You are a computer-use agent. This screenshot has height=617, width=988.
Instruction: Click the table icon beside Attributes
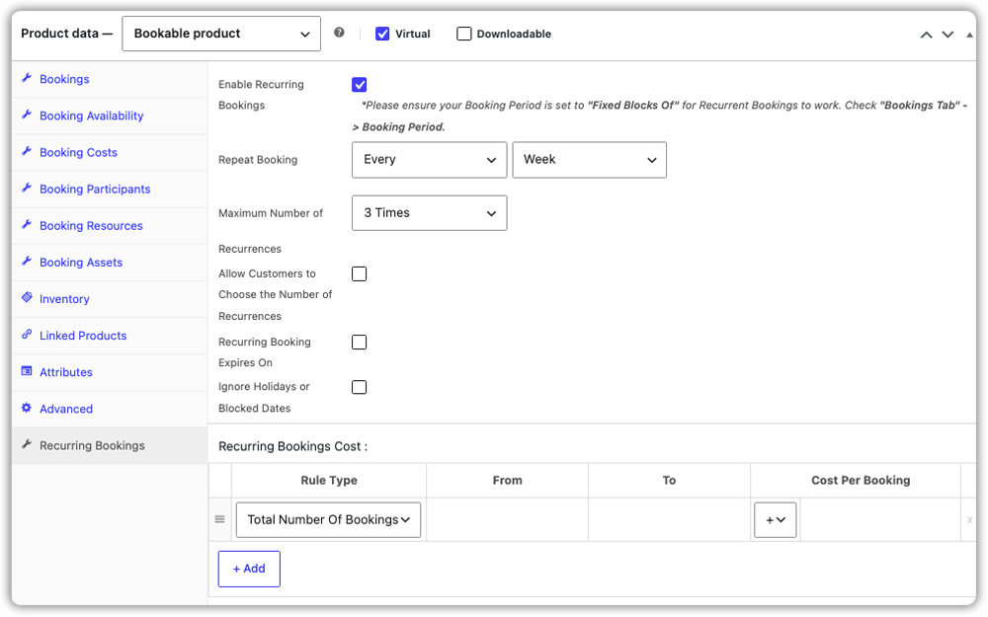(x=27, y=371)
